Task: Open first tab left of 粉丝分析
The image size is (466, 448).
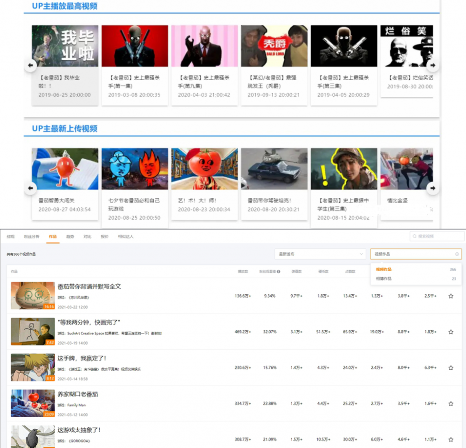Action: pyautogui.click(x=11, y=237)
